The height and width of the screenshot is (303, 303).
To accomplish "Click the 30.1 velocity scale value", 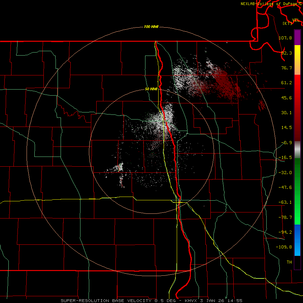I will coord(287,113).
